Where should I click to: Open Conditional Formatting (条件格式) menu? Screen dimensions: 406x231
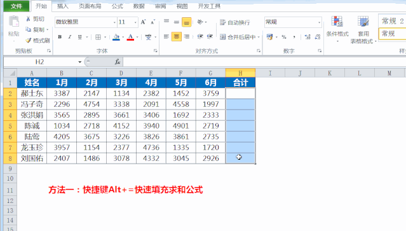click(337, 29)
